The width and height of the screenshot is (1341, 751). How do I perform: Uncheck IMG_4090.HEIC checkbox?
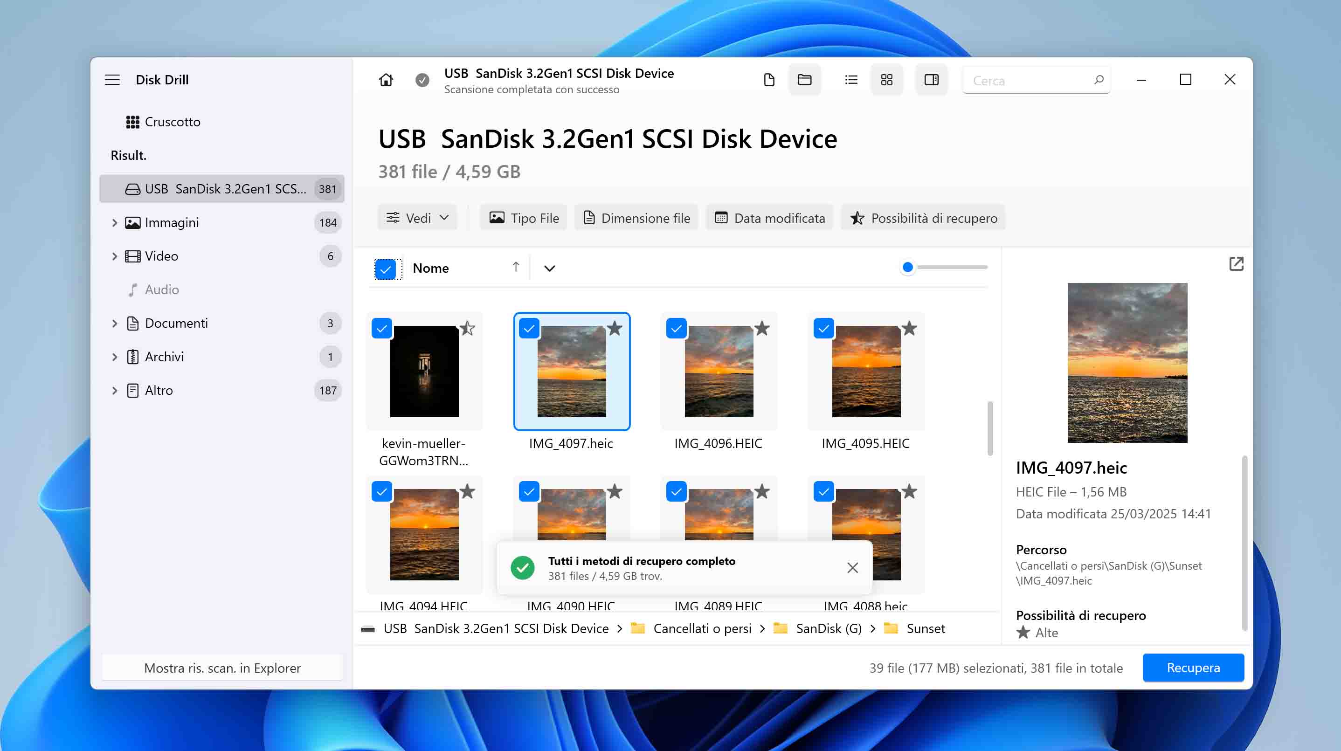[529, 491]
